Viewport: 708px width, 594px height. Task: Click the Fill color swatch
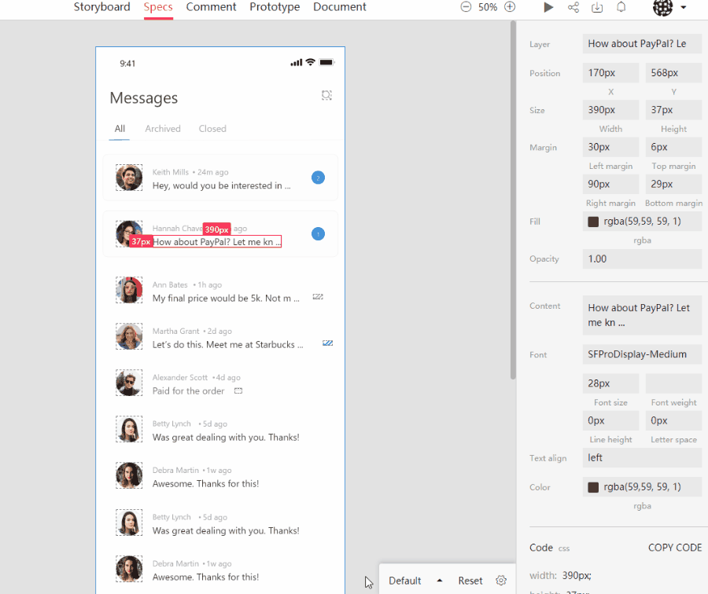click(593, 222)
